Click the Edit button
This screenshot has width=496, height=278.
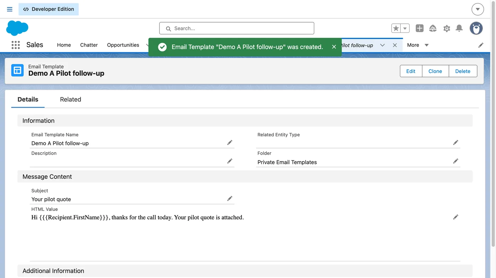(x=411, y=71)
